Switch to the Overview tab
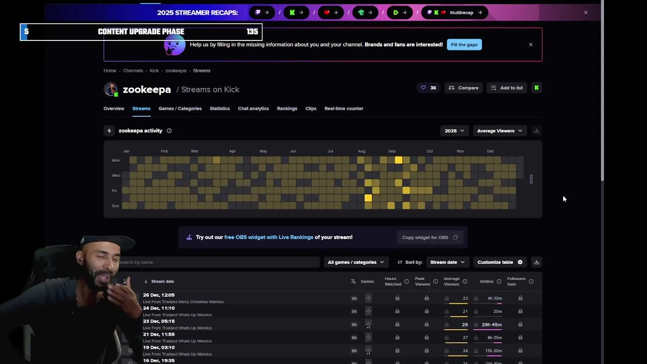Viewport: 647px width, 364px height. (x=114, y=109)
